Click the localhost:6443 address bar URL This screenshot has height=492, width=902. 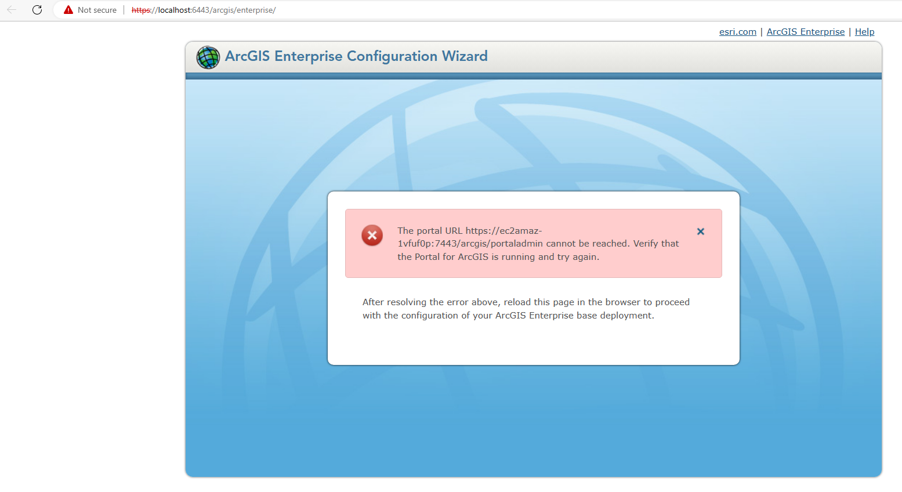click(204, 10)
